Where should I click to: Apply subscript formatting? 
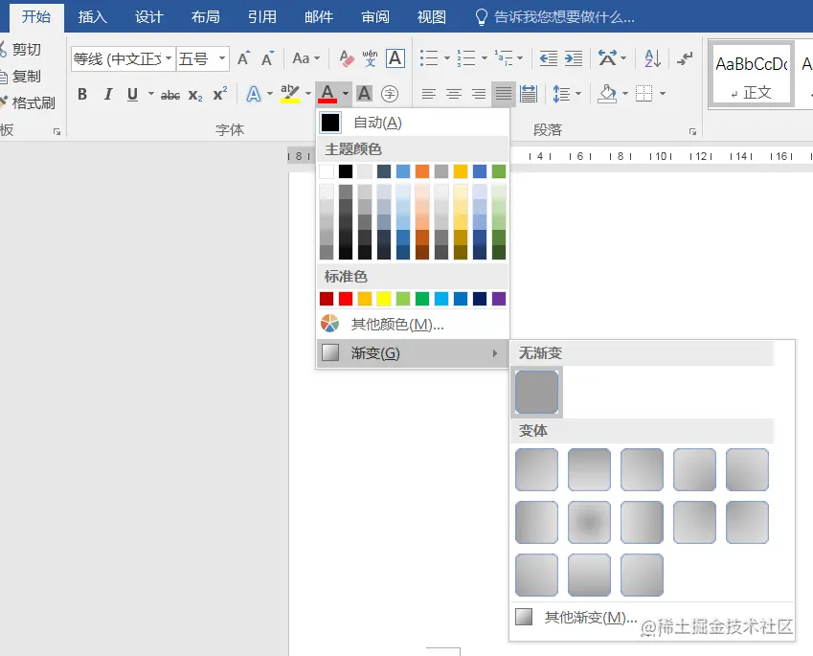click(195, 95)
